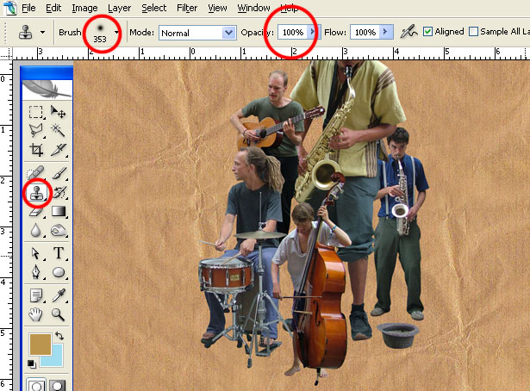Open the Mode dropdown showing Normal
The width and height of the screenshot is (530, 391).
tap(197, 33)
